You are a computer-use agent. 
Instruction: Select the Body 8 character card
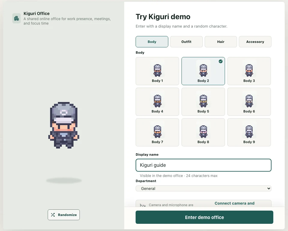coord(203,132)
